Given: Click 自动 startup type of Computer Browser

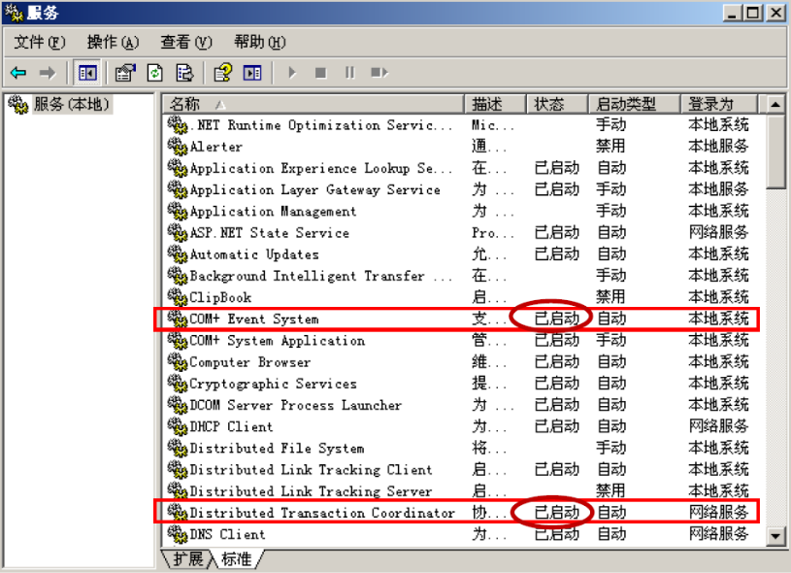Looking at the screenshot, I should pos(610,361).
